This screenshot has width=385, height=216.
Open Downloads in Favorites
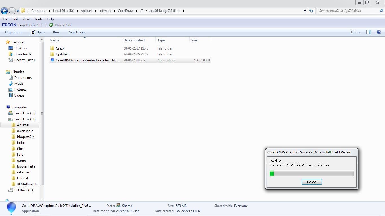click(23, 54)
